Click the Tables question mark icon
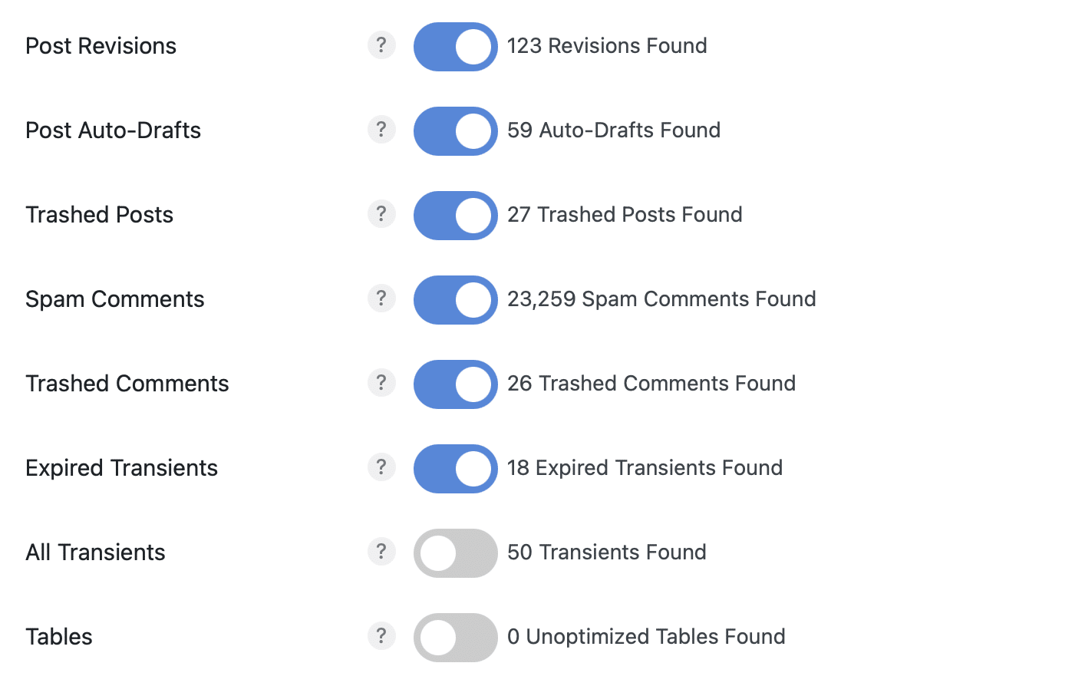Image resolution: width=1085 pixels, height=686 pixels. click(x=381, y=636)
